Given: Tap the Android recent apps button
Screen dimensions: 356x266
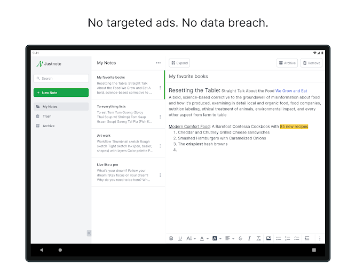Looking at the screenshot, I should pyautogui.click(x=314, y=250).
